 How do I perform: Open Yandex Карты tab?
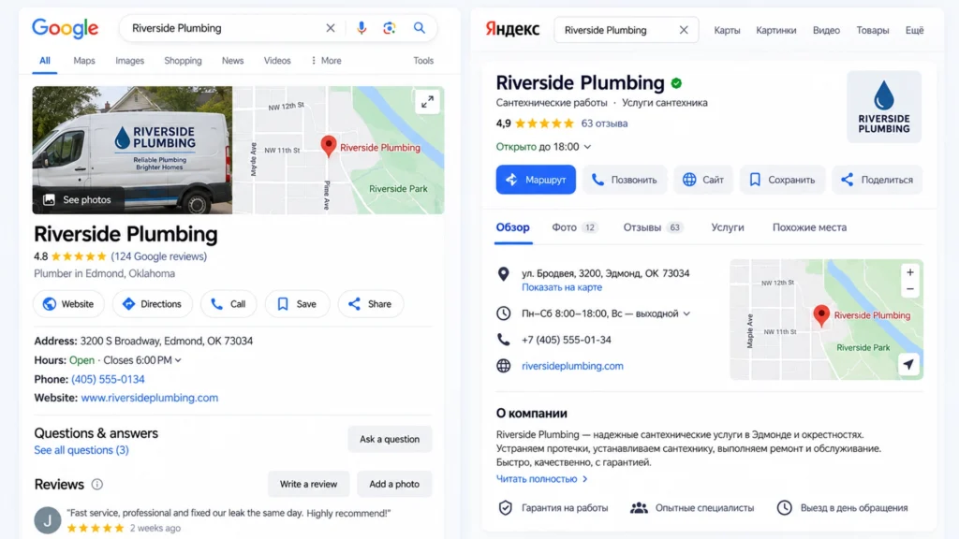[727, 30]
